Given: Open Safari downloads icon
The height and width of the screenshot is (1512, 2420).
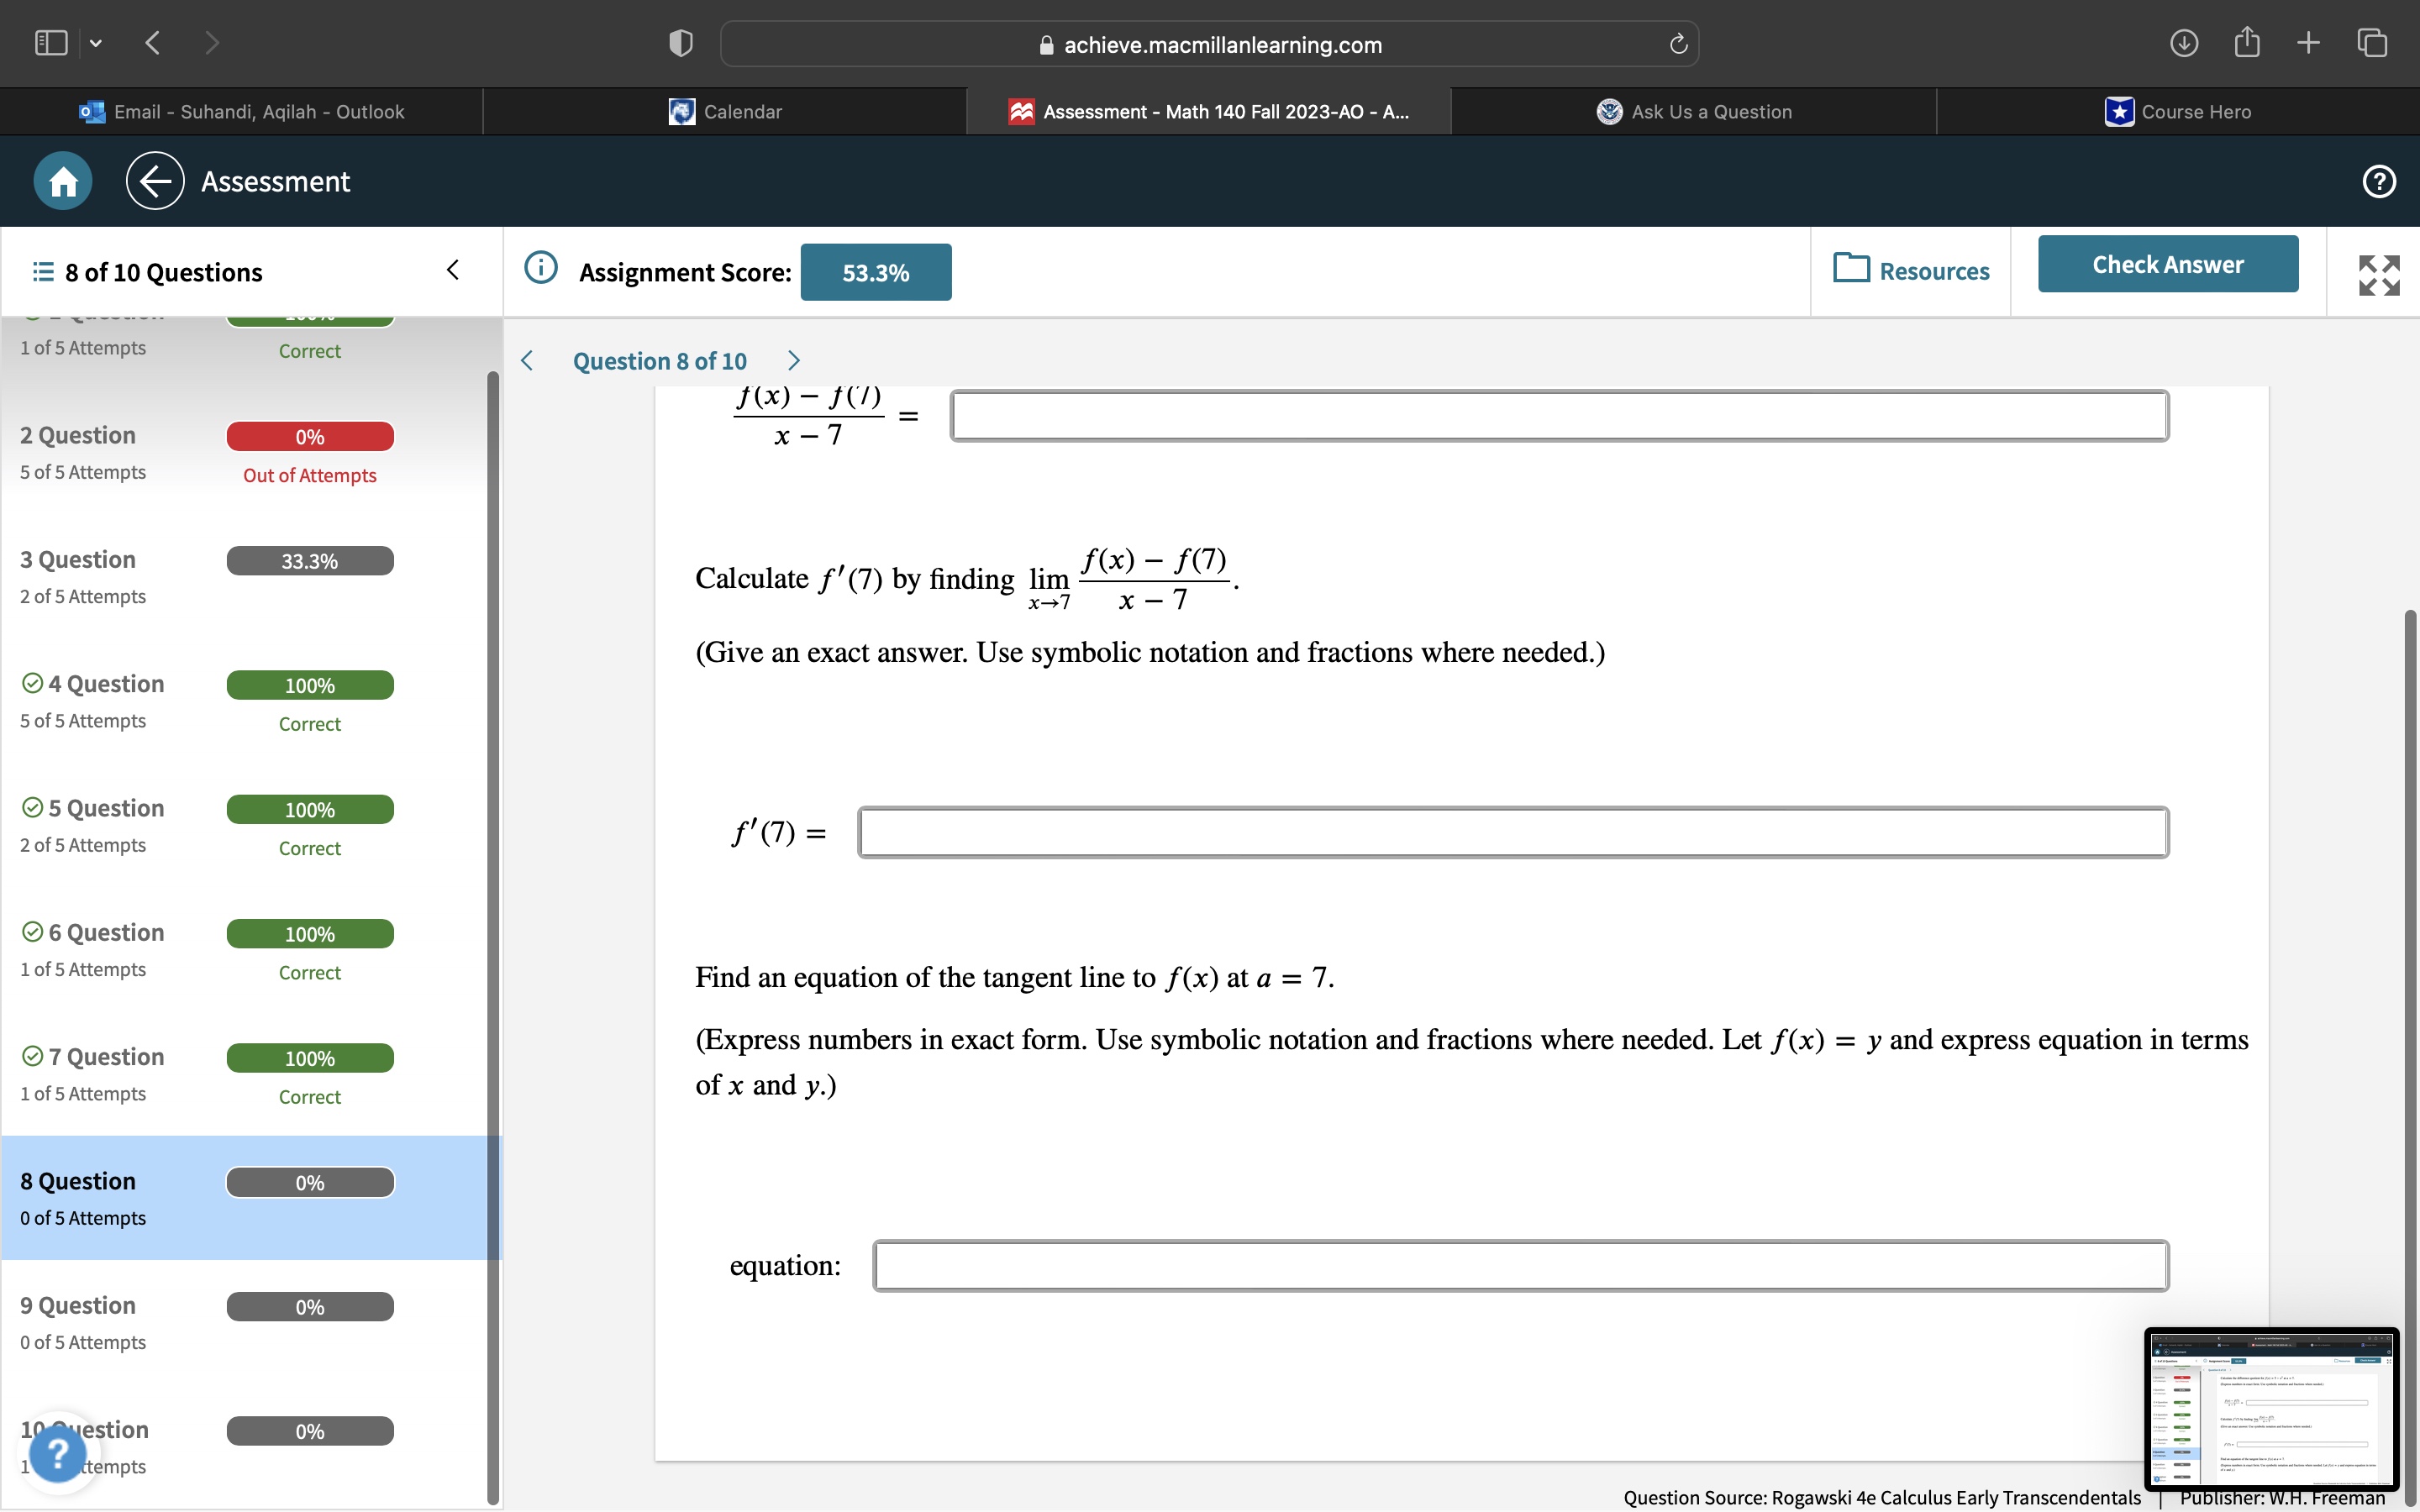Looking at the screenshot, I should (x=2183, y=43).
